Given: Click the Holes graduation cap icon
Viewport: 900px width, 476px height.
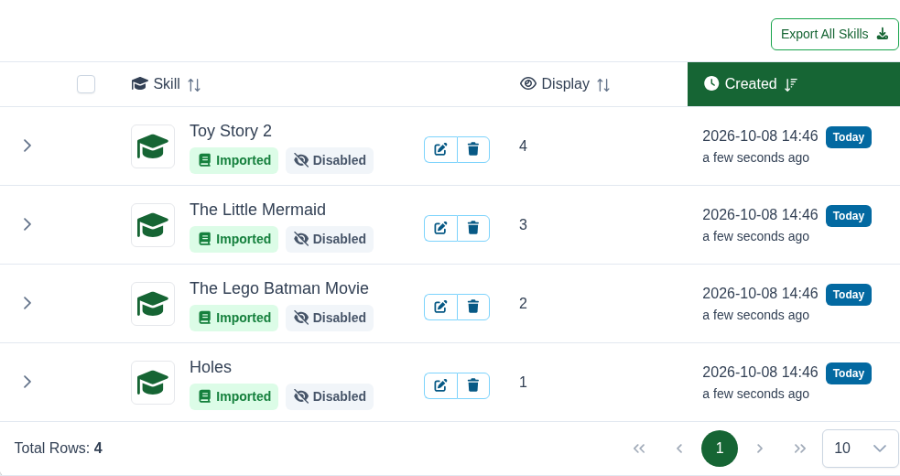Looking at the screenshot, I should tap(153, 383).
